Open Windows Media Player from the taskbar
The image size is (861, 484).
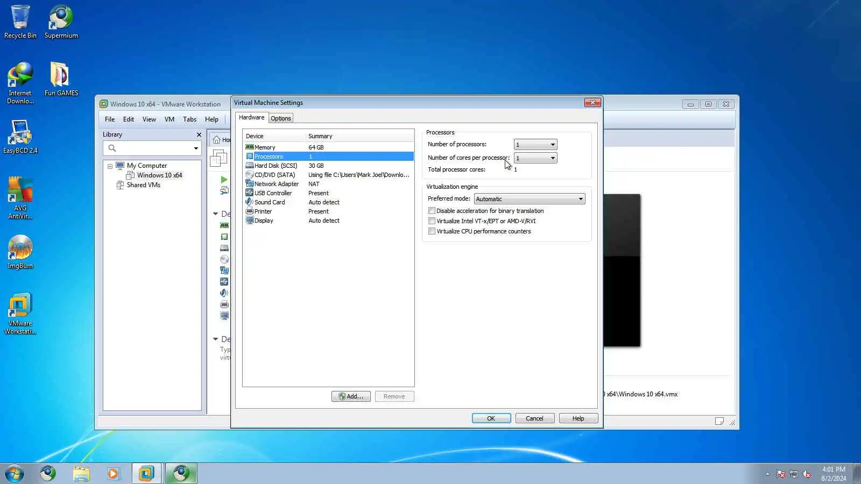(113, 473)
